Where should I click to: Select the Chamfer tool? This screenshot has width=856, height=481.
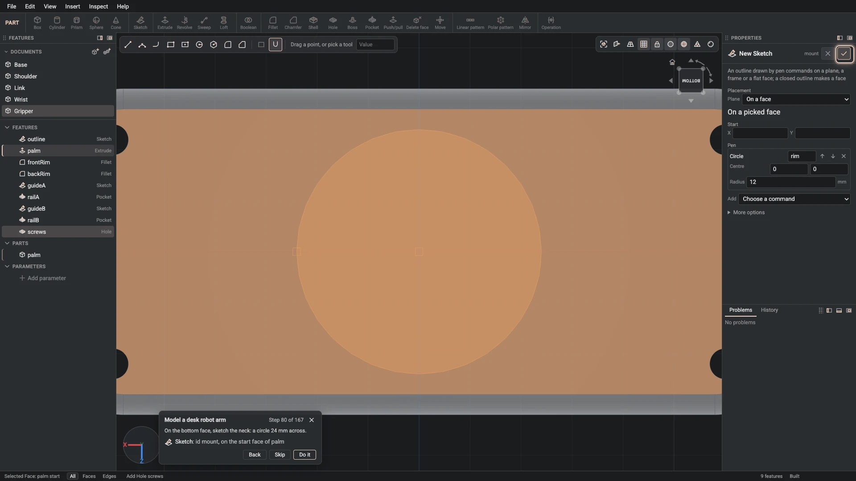tap(293, 23)
